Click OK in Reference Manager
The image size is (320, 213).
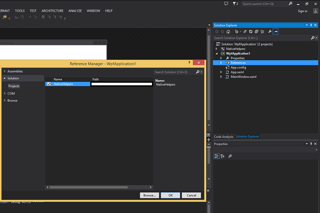click(x=170, y=195)
